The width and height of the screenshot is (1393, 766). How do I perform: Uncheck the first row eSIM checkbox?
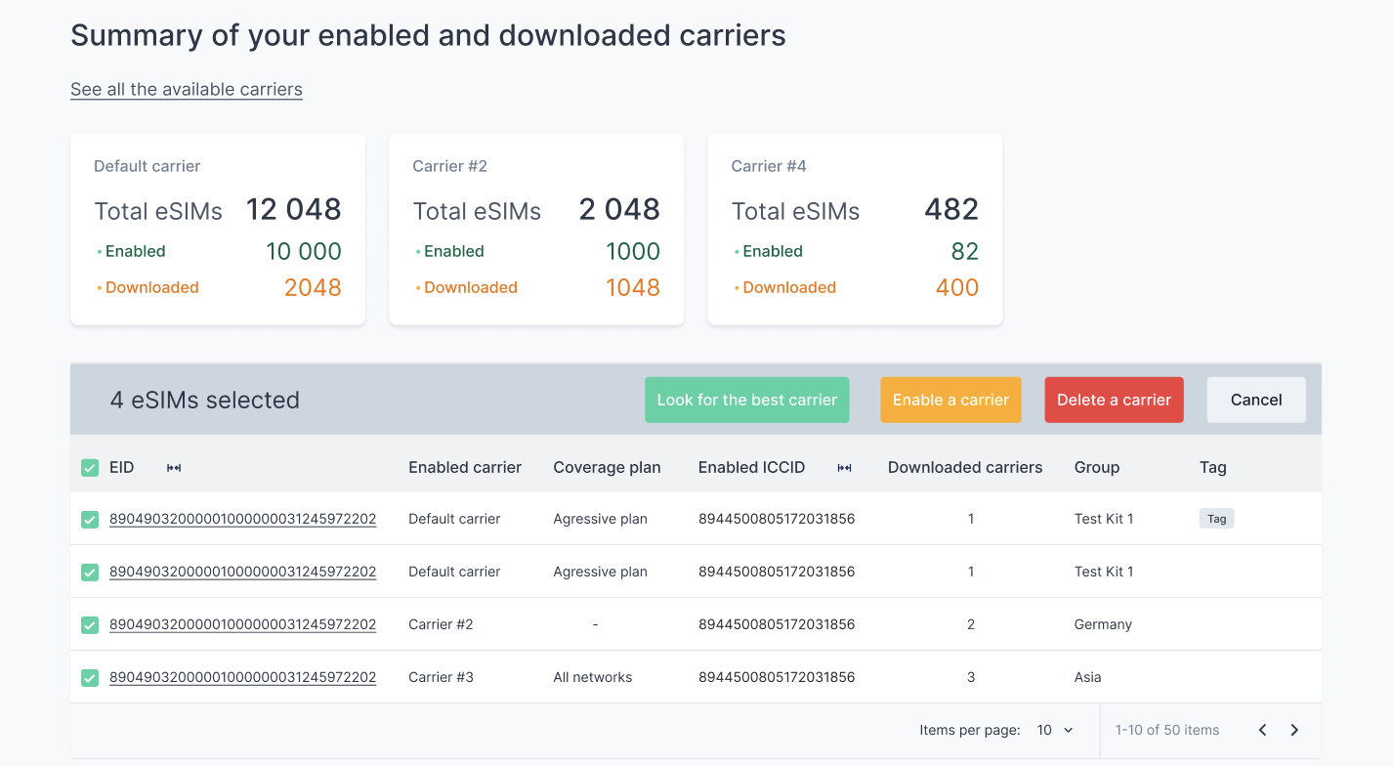tap(90, 519)
